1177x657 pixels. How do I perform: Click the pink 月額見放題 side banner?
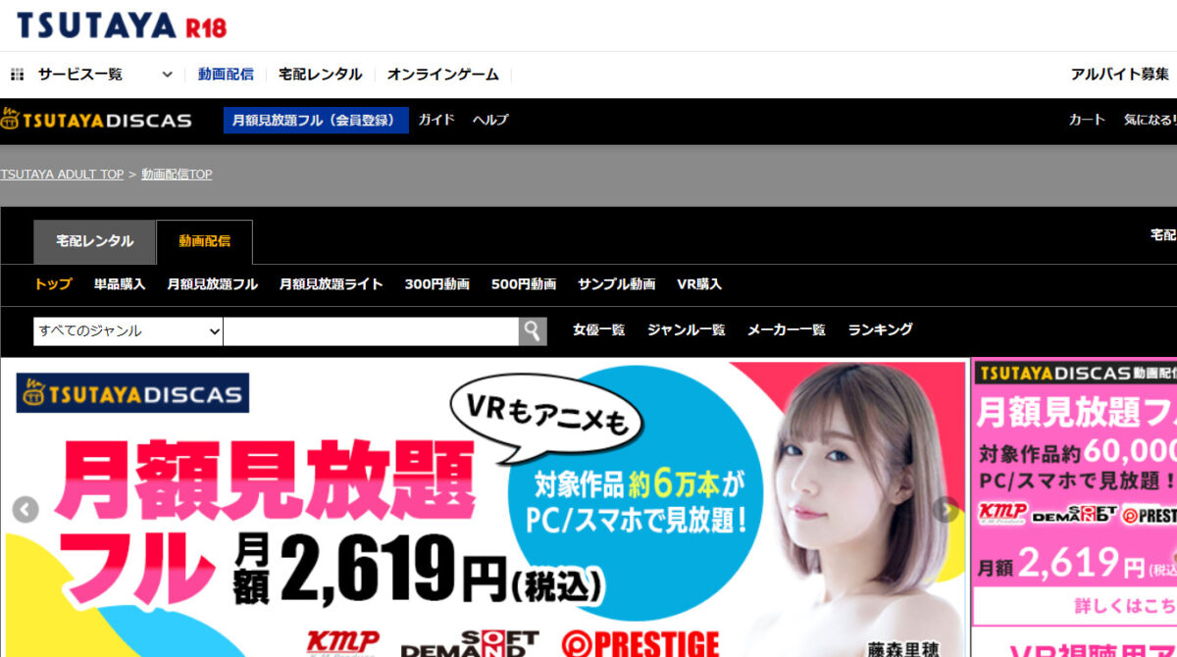click(x=1075, y=492)
